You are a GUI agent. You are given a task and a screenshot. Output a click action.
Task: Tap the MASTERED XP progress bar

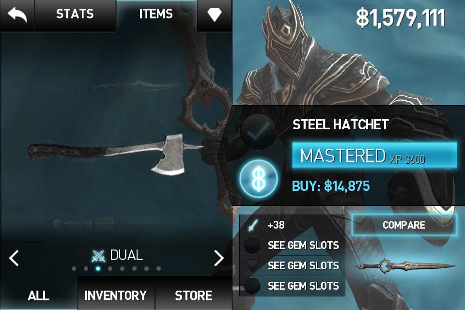click(x=374, y=155)
